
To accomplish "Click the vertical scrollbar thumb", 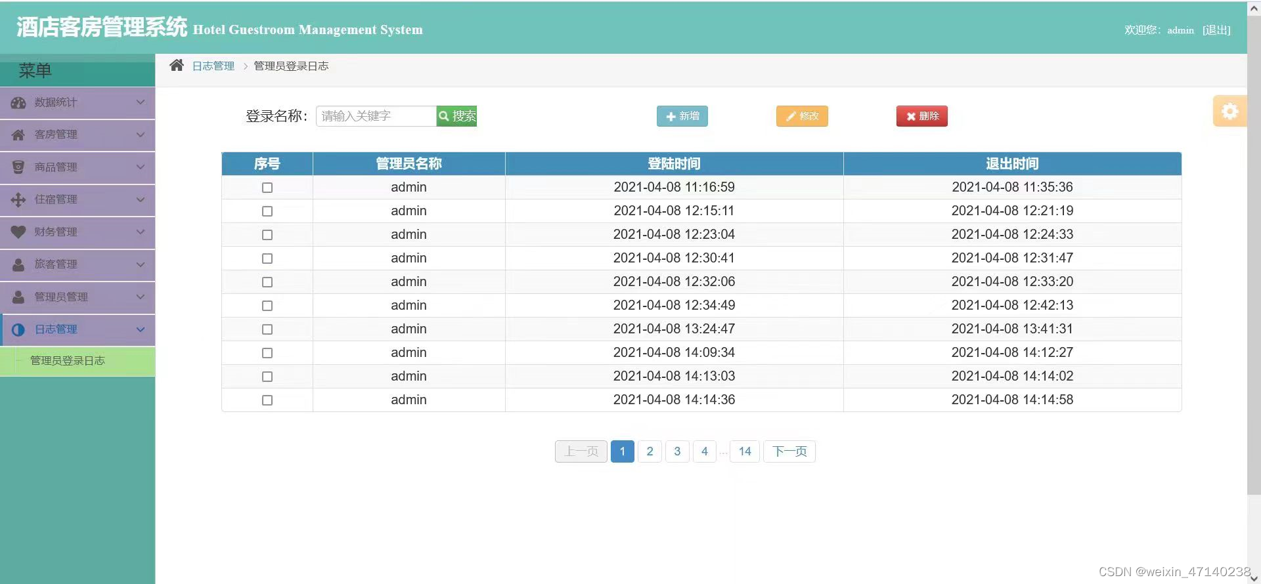I will click(1254, 256).
